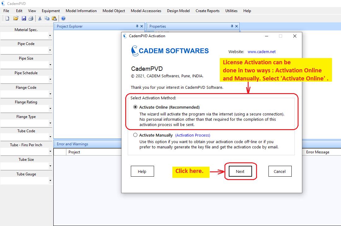This screenshot has width=341, height=226.
Task: Select the Activate Online radio button
Action: click(135, 107)
